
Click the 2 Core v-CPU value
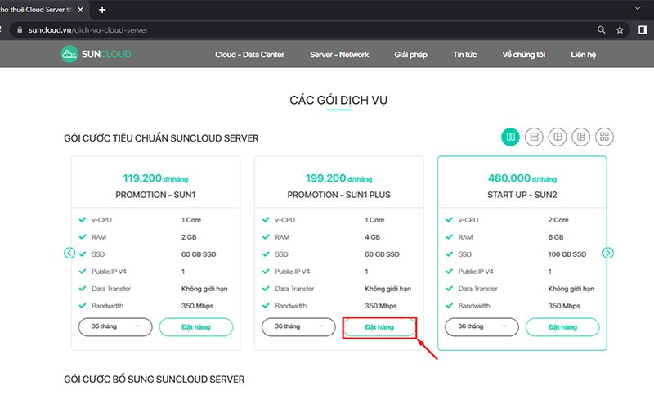point(558,220)
